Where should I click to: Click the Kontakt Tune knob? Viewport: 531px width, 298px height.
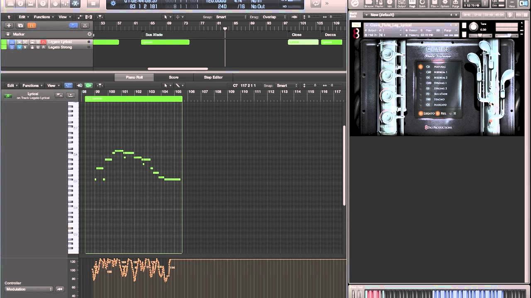(x=474, y=26)
